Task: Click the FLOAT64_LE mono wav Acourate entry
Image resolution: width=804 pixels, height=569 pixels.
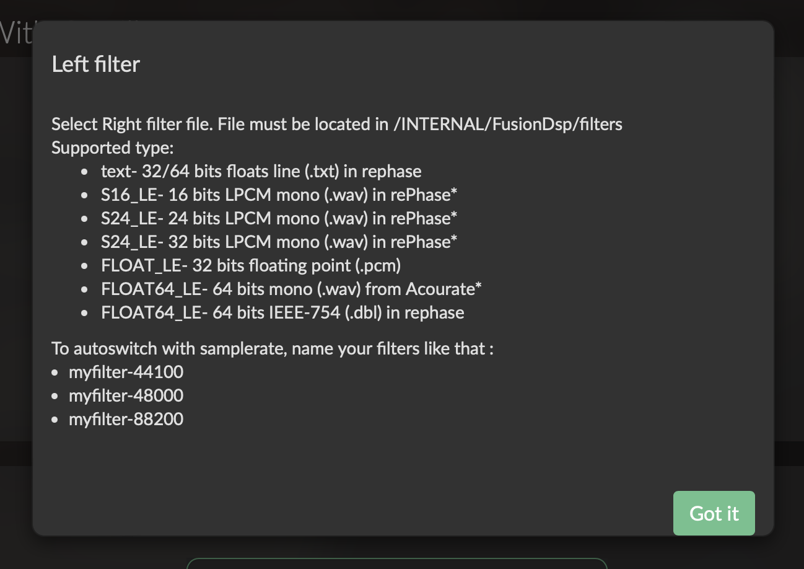Action: point(291,289)
